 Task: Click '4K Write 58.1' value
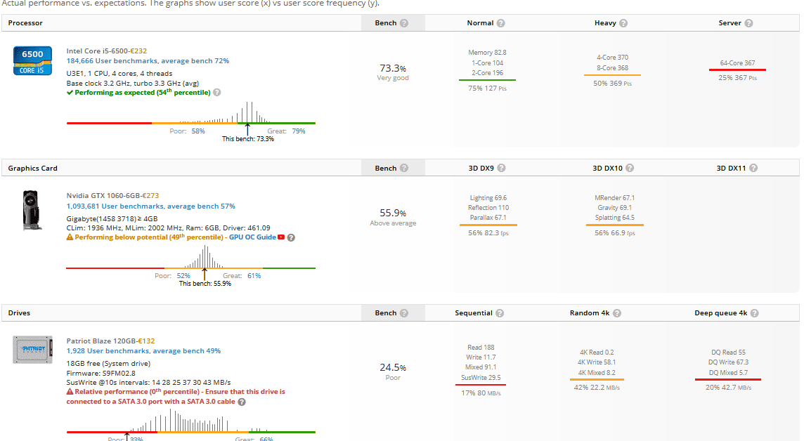pos(597,362)
